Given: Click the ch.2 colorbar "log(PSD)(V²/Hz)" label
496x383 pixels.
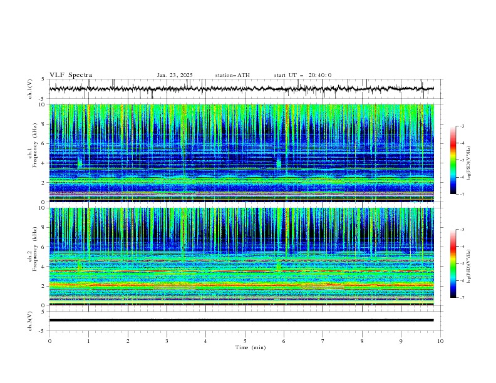Looking at the screenshot, I should click(x=469, y=267).
